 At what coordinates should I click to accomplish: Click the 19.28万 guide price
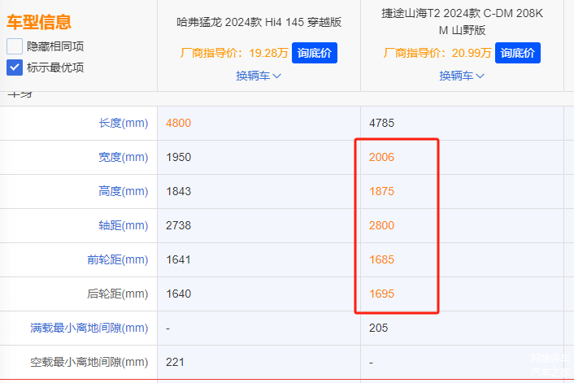click(x=268, y=54)
